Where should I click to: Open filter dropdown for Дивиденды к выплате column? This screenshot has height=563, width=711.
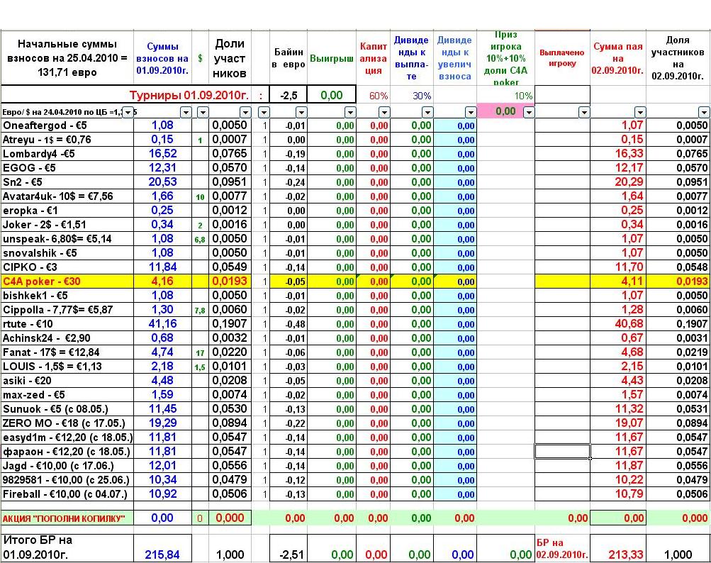point(427,112)
